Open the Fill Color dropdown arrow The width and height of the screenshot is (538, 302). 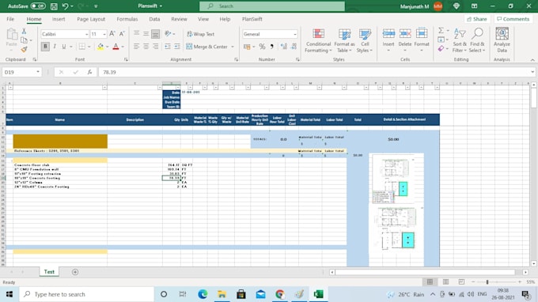coord(108,47)
